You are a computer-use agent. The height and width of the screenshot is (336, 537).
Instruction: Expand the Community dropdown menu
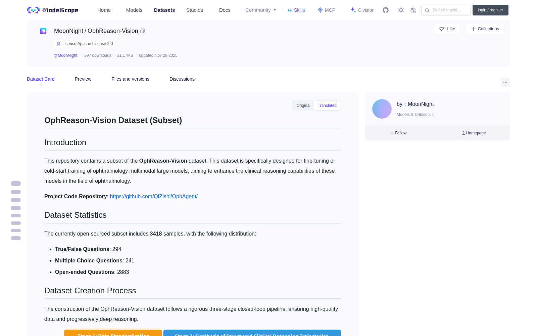point(261,10)
